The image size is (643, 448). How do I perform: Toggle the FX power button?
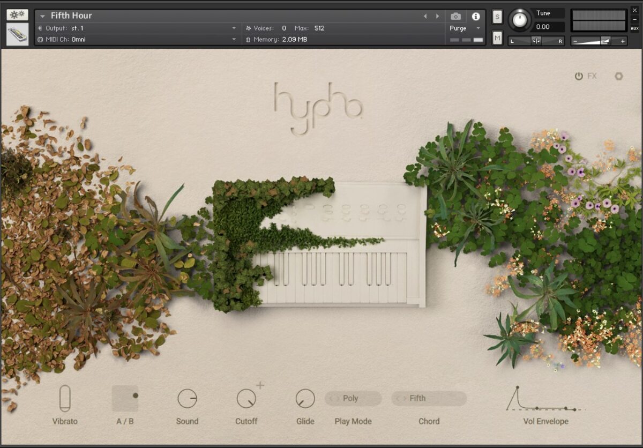click(579, 76)
